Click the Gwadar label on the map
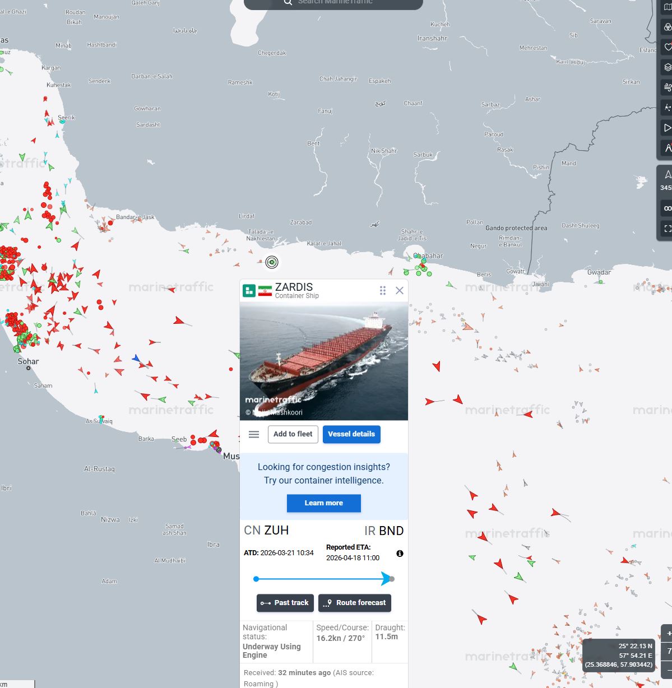This screenshot has height=688, width=672. pos(599,272)
